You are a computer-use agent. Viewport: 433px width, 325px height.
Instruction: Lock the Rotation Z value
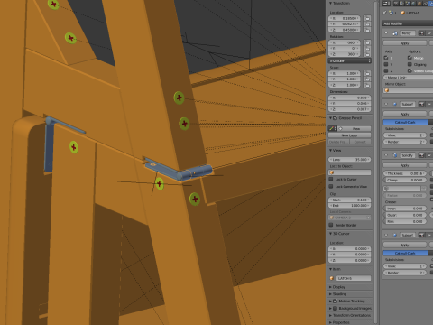[367, 54]
